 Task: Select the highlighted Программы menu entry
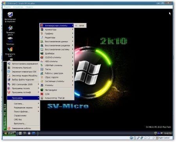coord(23,98)
